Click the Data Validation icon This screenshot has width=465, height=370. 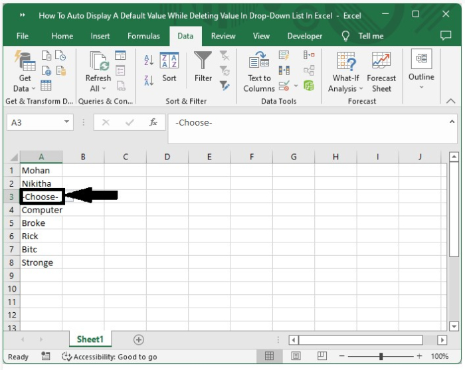click(284, 86)
